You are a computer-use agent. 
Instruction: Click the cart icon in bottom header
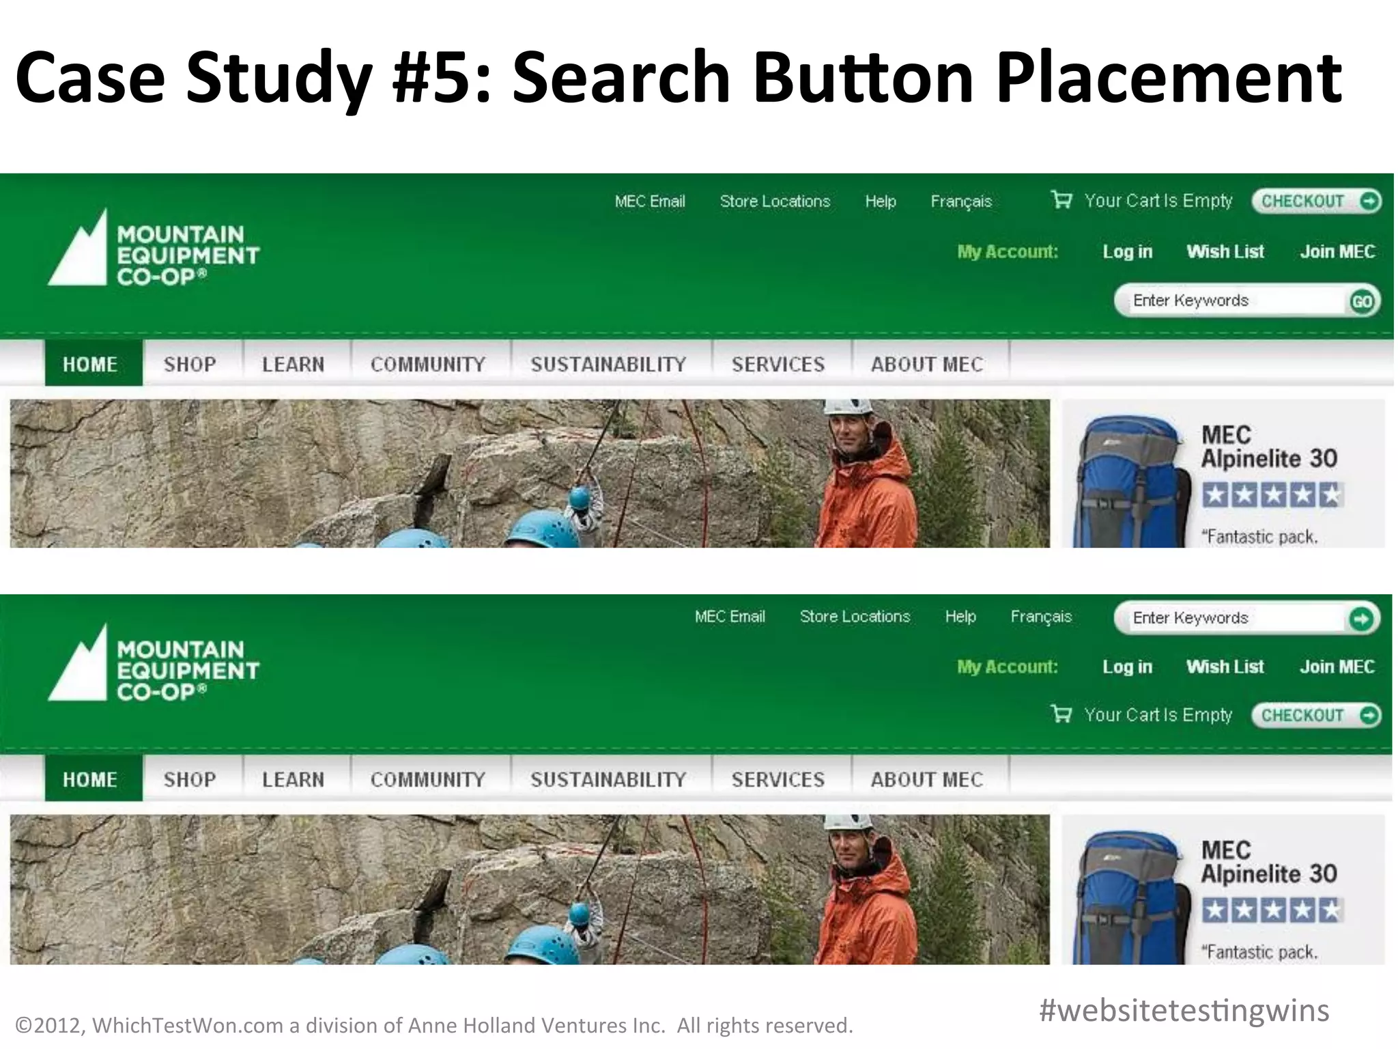[x=1061, y=714]
